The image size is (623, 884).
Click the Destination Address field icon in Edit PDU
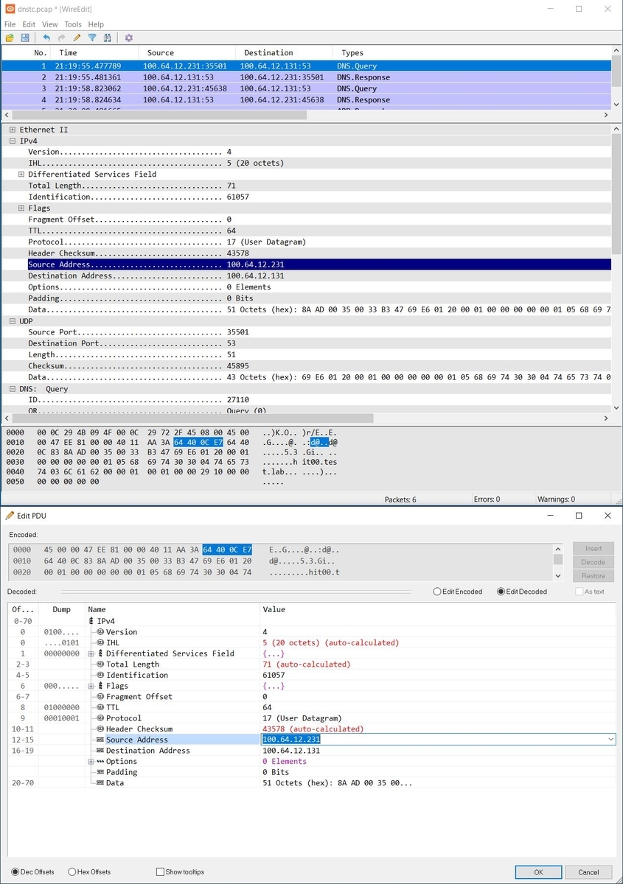[x=100, y=751]
